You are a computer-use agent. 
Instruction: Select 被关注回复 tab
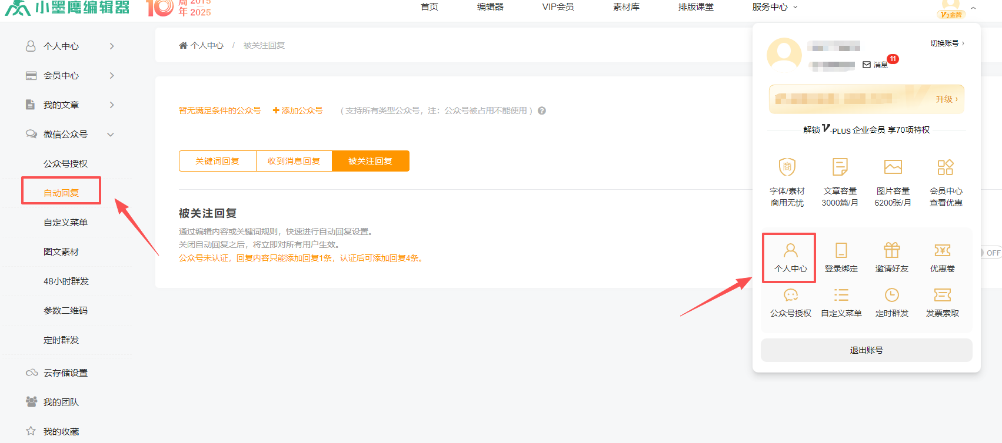371,161
